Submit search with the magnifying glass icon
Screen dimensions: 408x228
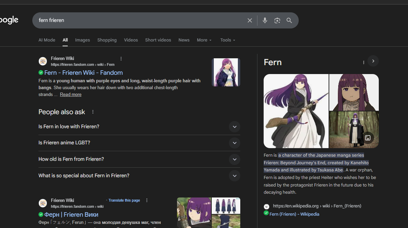pyautogui.click(x=289, y=20)
